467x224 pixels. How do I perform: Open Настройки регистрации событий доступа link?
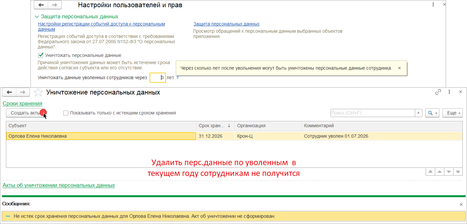tap(102, 26)
